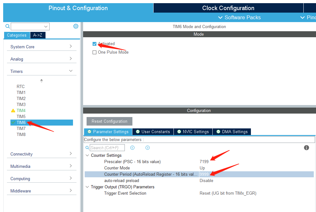Open the User Constants tab
The image size is (316, 212).
click(153, 132)
